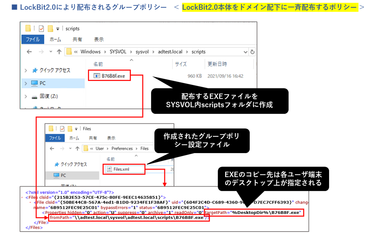This screenshot has height=236, width=370.
Task: Click the Preferences breadcrumb in Files window
Action: 122,148
